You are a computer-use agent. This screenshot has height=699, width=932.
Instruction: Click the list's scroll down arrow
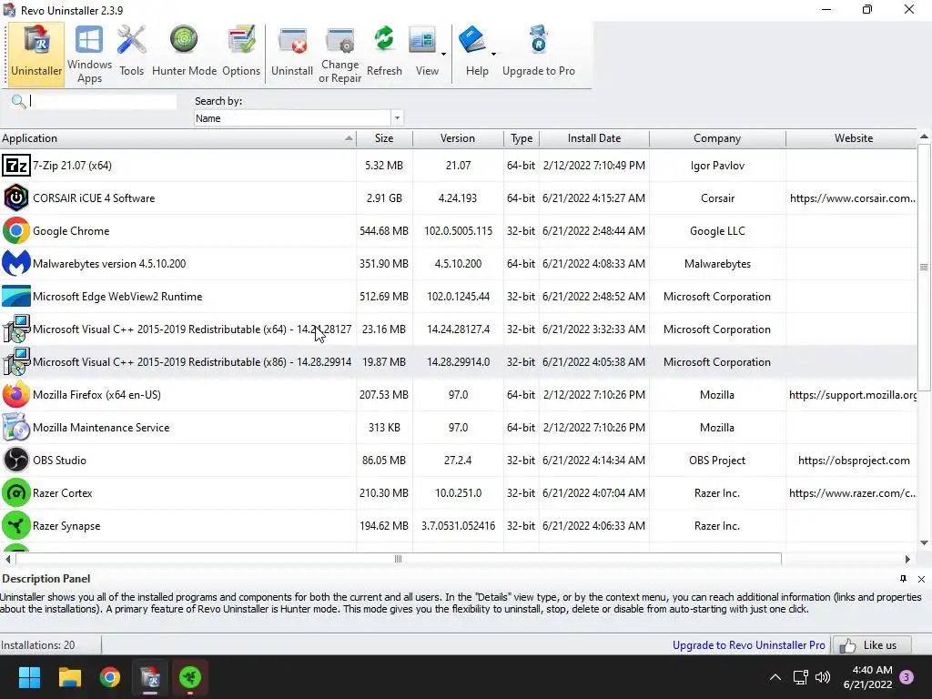924,542
